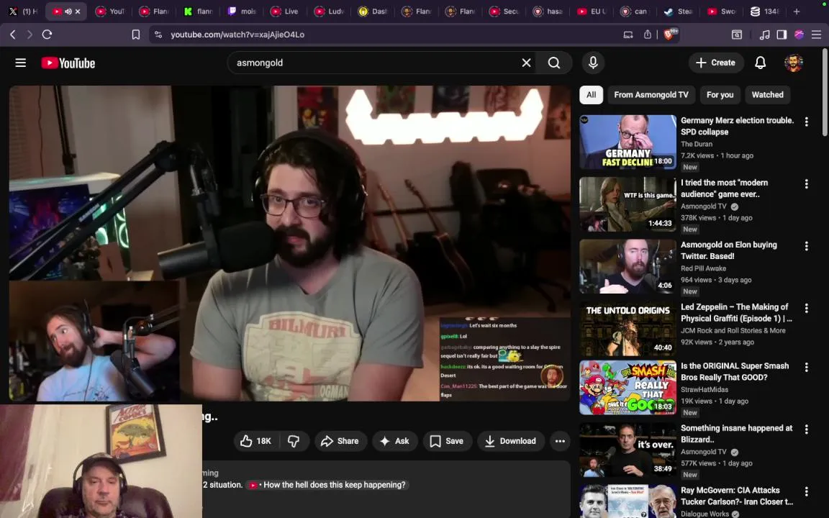
Task: Open options for Something insane happened video
Action: tap(806, 430)
